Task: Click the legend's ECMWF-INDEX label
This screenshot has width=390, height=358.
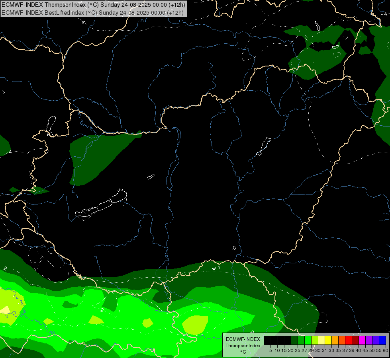Action: coord(243,339)
